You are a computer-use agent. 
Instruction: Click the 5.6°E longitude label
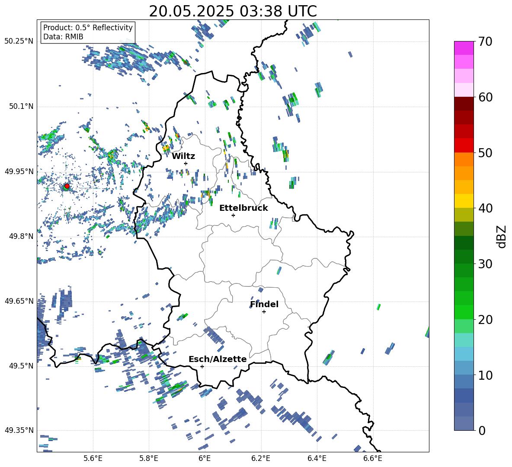[93, 458]
